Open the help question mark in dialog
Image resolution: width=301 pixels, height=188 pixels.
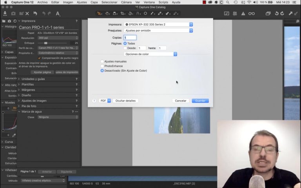pos(94,101)
